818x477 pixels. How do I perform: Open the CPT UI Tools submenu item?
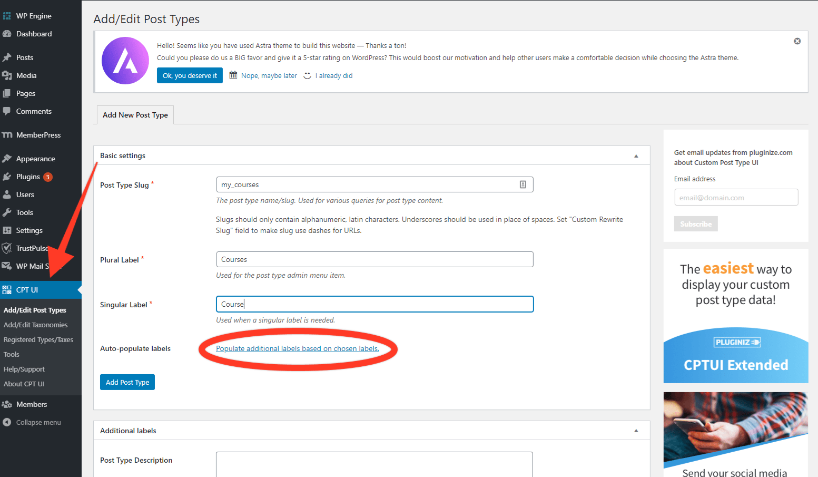point(12,354)
